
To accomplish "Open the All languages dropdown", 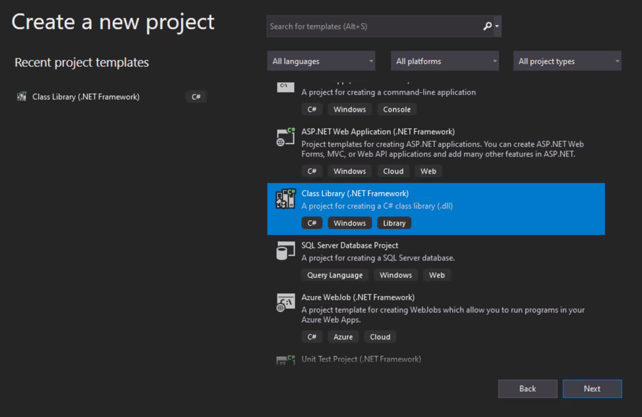I will click(322, 61).
